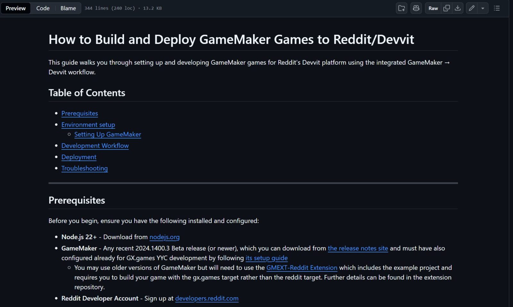513x307 pixels.
Task: Switch to the Code tab
Action: click(x=43, y=8)
